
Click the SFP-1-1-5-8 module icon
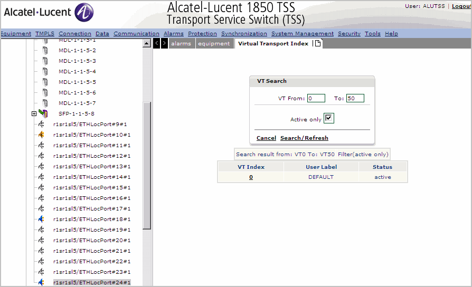click(43, 113)
